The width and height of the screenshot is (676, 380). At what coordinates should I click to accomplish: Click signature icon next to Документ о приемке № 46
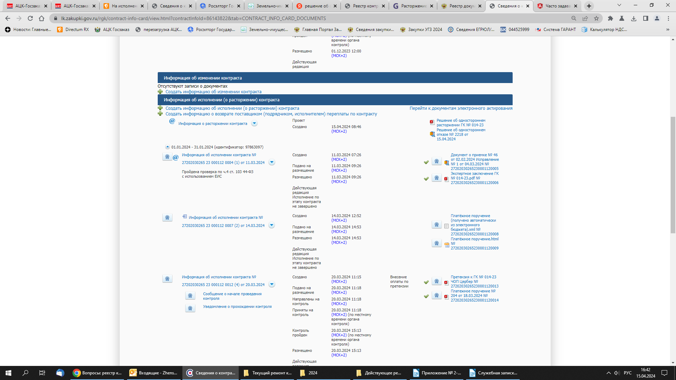point(437,161)
